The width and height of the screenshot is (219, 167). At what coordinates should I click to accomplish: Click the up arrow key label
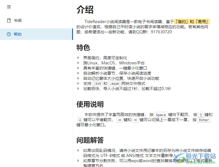tap(201, 115)
